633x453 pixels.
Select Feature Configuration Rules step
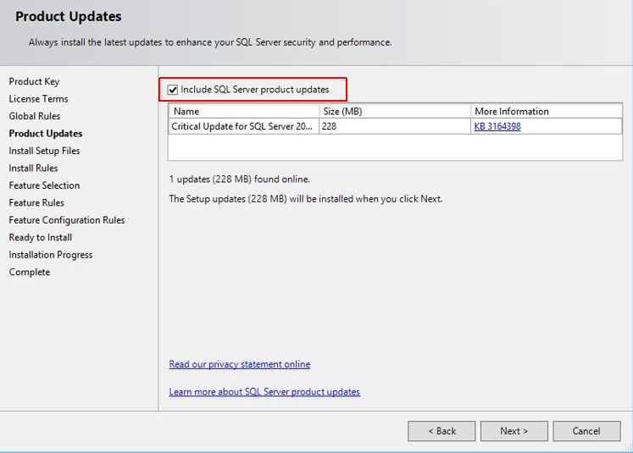67,220
